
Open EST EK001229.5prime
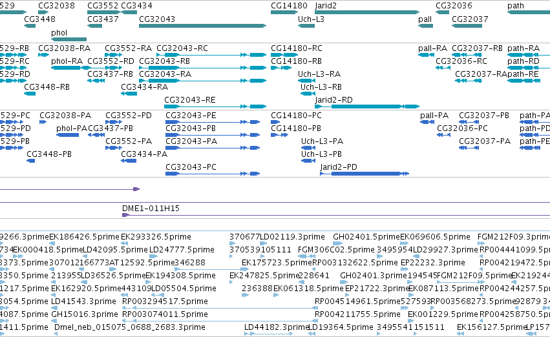point(443,314)
